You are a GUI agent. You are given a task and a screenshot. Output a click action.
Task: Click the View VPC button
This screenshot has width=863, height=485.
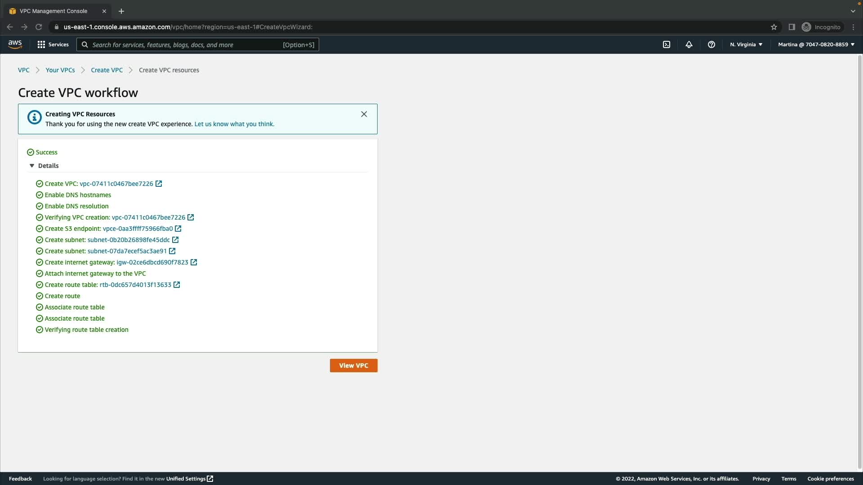click(x=353, y=366)
